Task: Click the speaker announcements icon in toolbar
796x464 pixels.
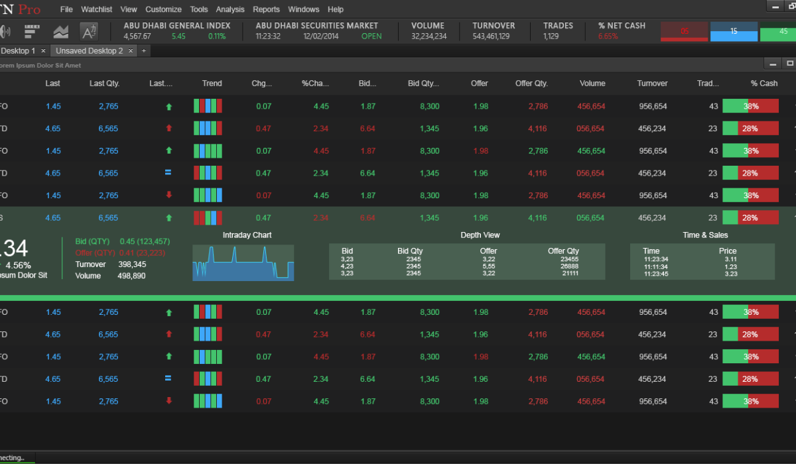Action: coord(5,31)
